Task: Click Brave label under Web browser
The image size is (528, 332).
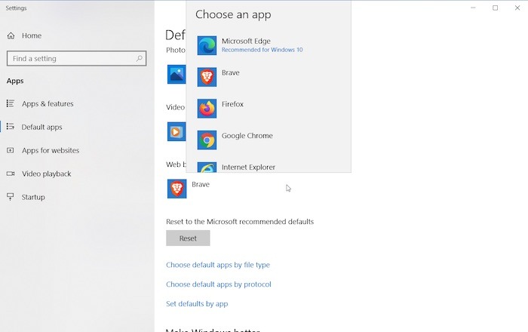Action: [x=201, y=185]
